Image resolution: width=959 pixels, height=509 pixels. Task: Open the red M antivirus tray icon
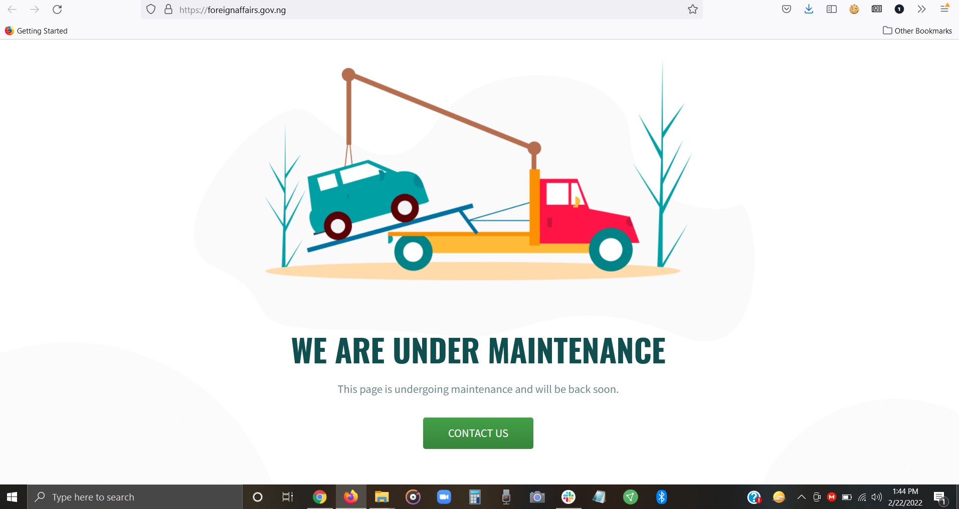832,497
